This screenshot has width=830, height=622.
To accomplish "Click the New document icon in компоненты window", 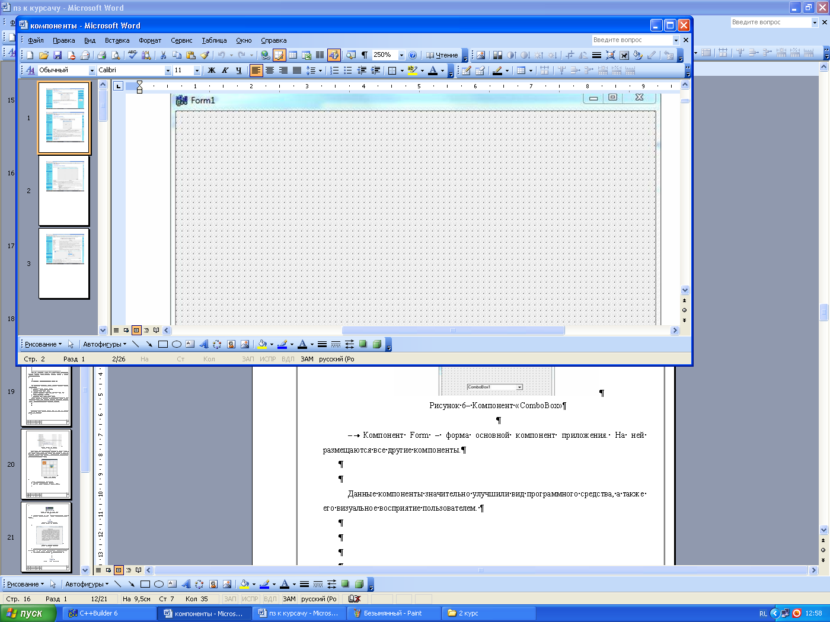I will tap(30, 55).
